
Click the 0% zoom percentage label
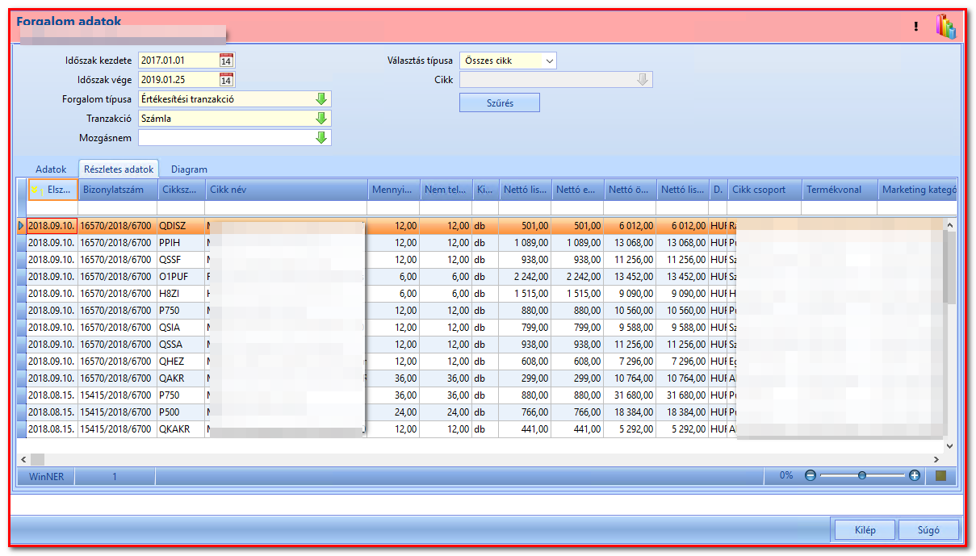pyautogui.click(x=785, y=476)
